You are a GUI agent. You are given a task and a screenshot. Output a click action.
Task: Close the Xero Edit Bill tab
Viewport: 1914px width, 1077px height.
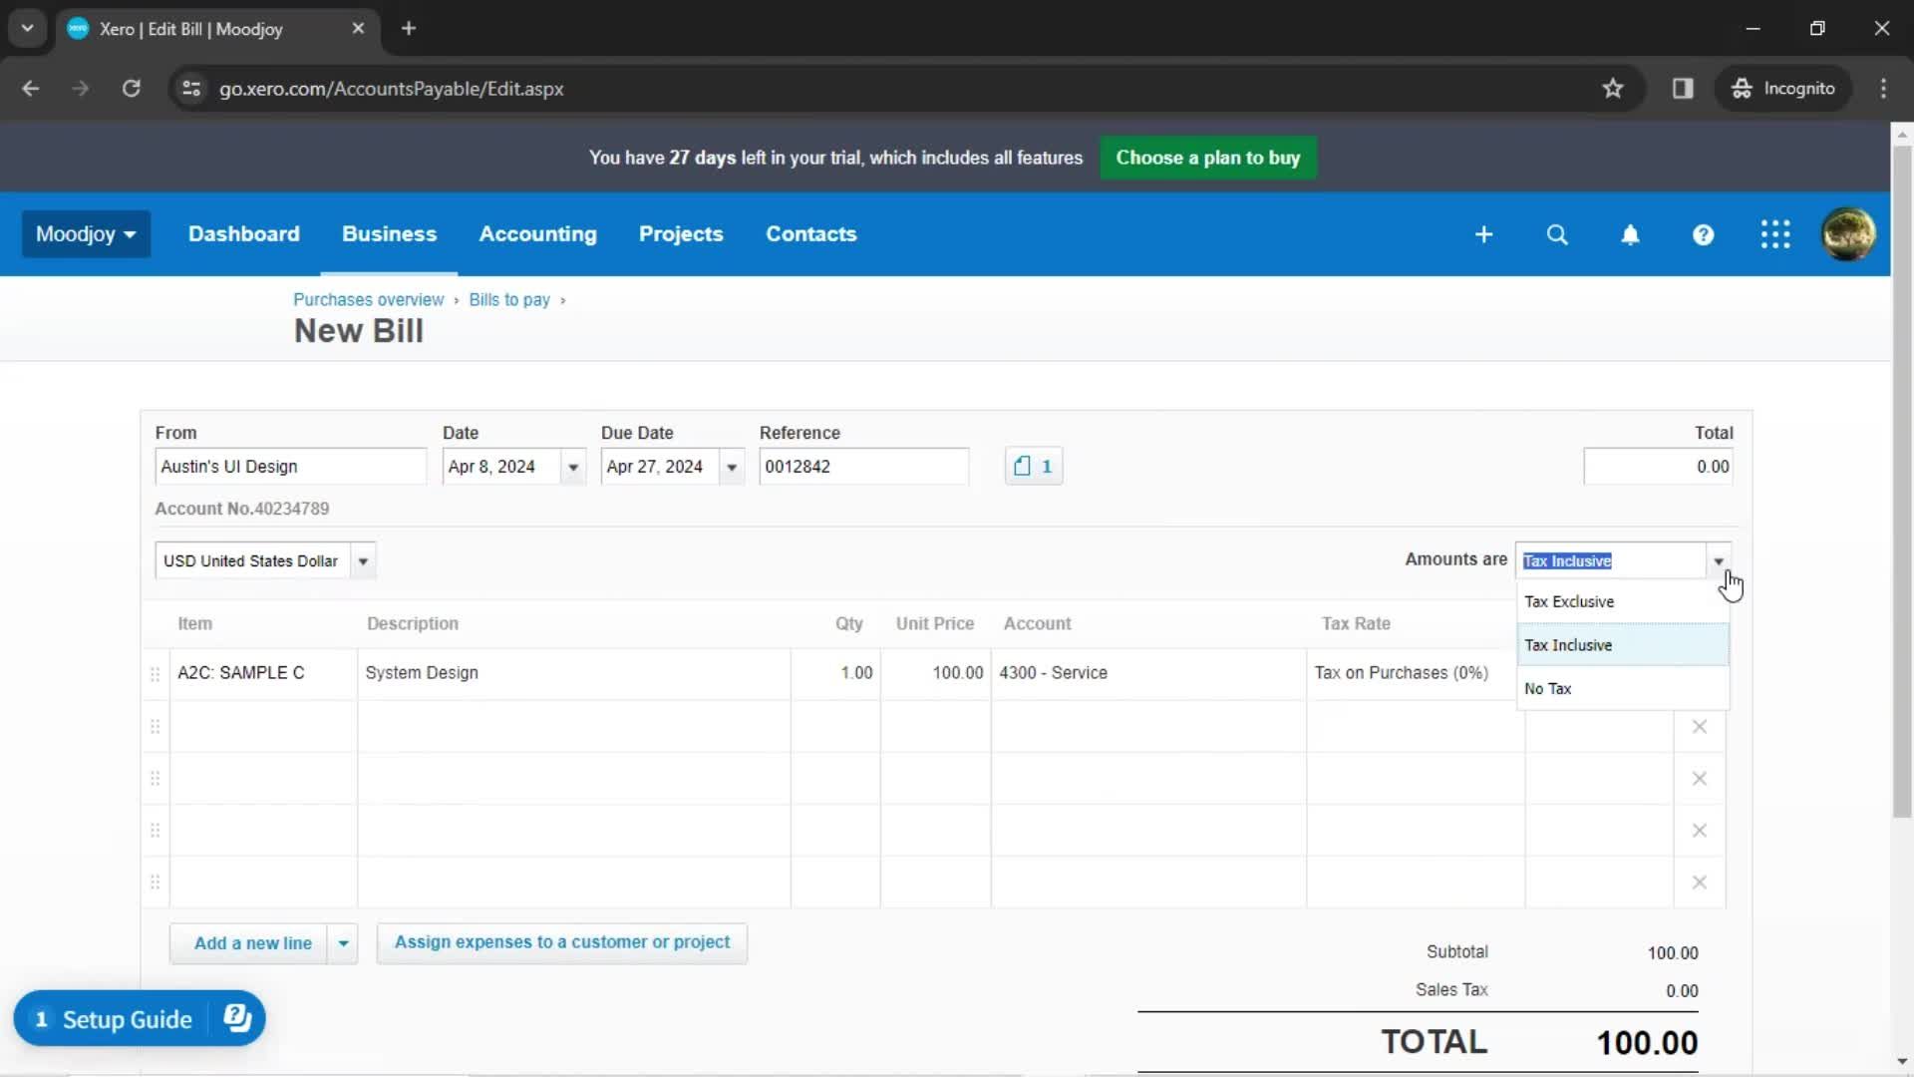pyautogui.click(x=358, y=29)
